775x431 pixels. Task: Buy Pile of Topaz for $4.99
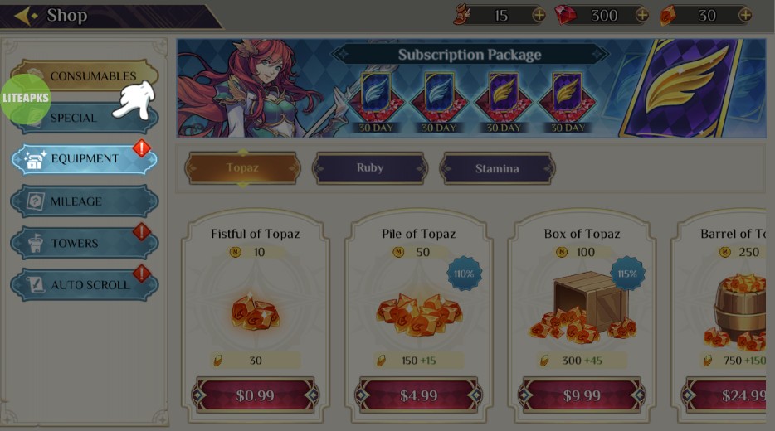tap(419, 395)
